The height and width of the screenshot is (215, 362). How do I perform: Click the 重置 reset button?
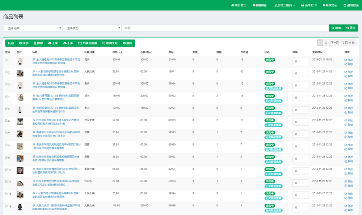coord(351,28)
